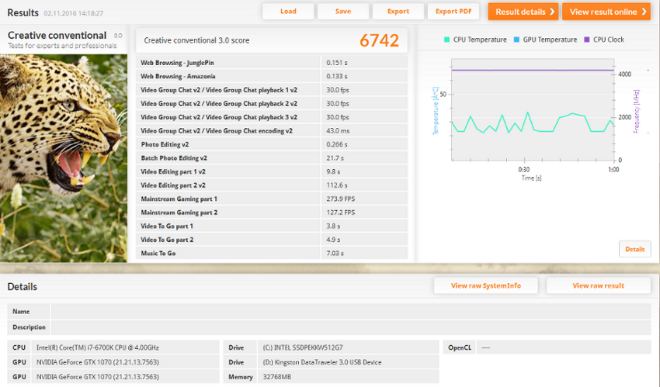Screen dimensions: 660x387
Task: Select the Video To Go part 2 row
Action: (272, 240)
